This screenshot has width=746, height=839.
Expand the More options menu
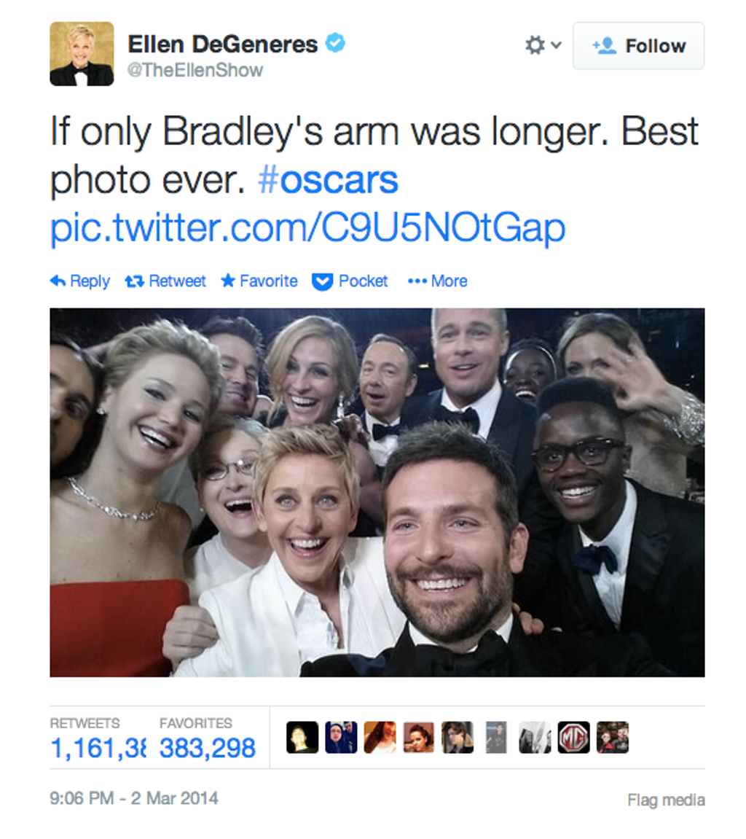[438, 281]
